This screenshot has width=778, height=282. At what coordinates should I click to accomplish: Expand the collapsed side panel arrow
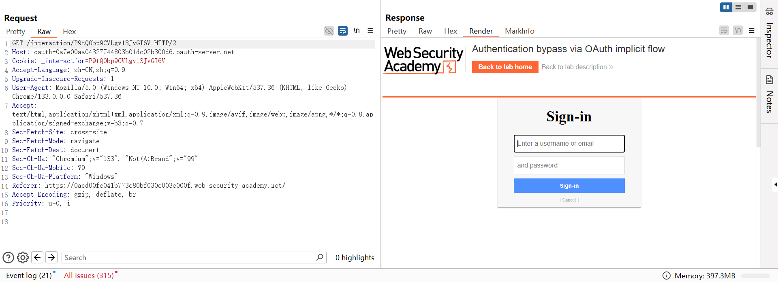point(775,184)
